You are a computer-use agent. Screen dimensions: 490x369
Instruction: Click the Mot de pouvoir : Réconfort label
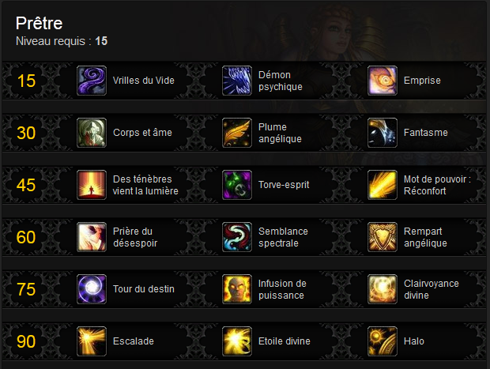click(x=437, y=185)
